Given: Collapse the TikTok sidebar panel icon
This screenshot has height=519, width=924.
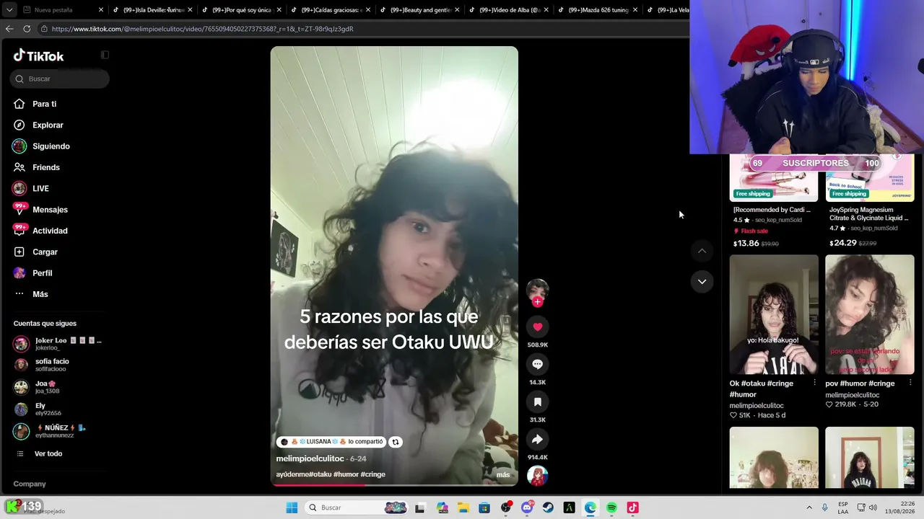Looking at the screenshot, I should (105, 55).
